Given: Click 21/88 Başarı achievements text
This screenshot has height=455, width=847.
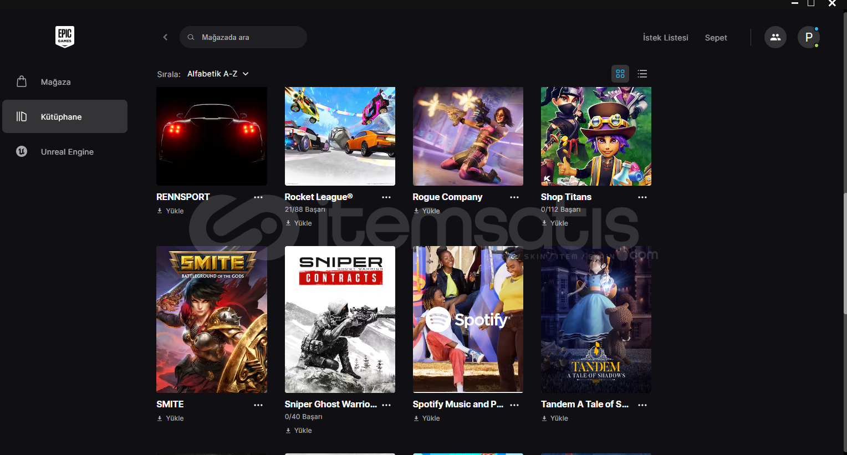Looking at the screenshot, I should tap(305, 209).
